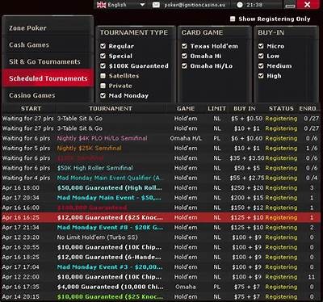
Task: Select Nightly $25K Semifinal row
Action: point(161,148)
